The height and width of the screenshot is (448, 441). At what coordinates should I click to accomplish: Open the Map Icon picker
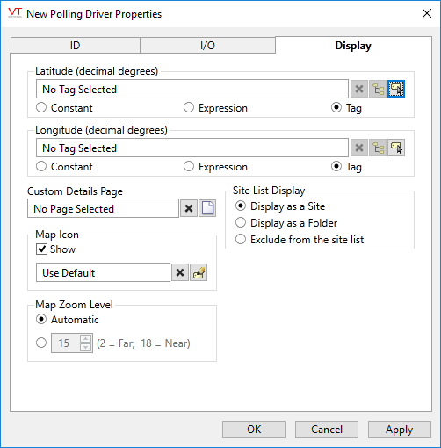[x=199, y=272]
